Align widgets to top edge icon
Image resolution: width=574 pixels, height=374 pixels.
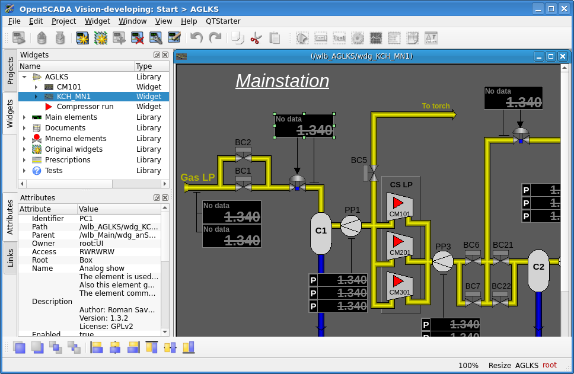pos(152,347)
